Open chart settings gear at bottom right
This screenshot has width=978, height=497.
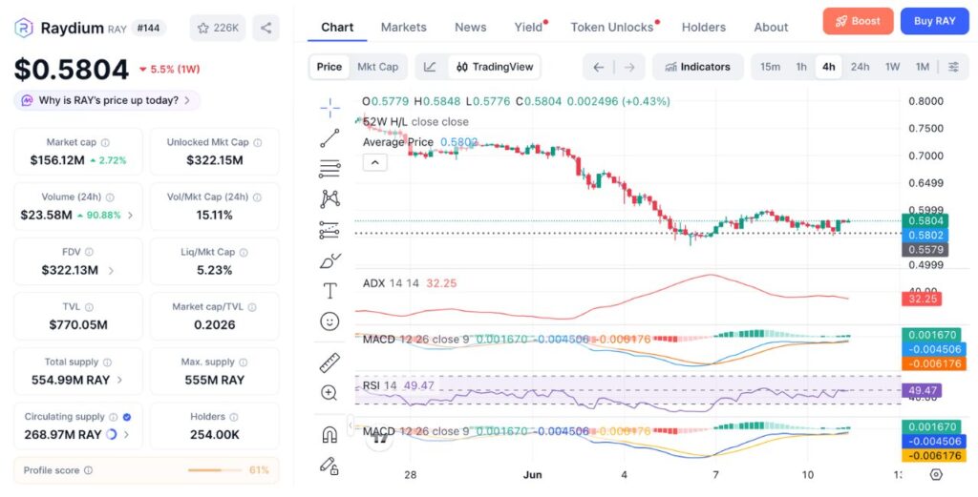coord(936,474)
